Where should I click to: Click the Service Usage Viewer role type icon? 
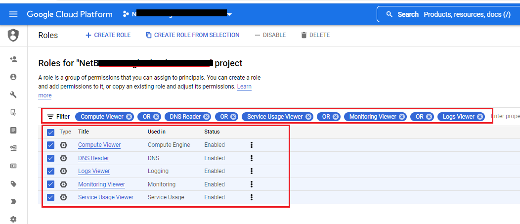point(64,197)
